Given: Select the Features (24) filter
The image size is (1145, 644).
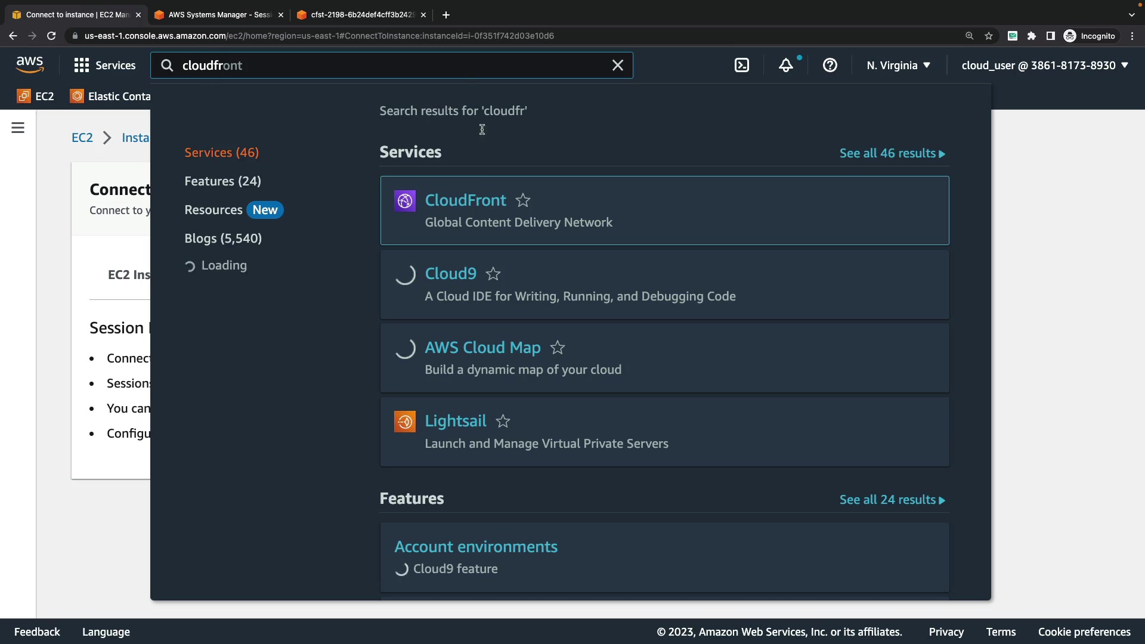Looking at the screenshot, I should [222, 181].
